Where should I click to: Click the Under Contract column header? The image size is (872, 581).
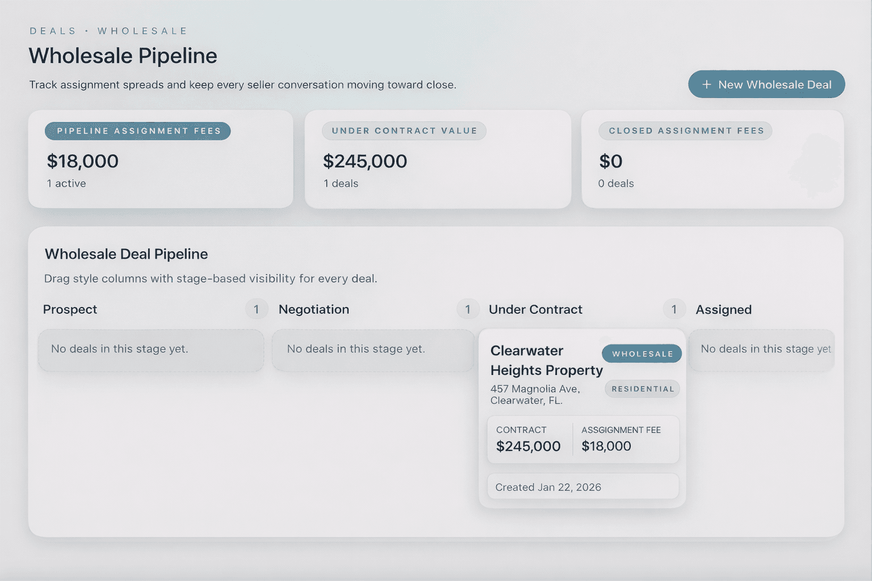pyautogui.click(x=535, y=309)
